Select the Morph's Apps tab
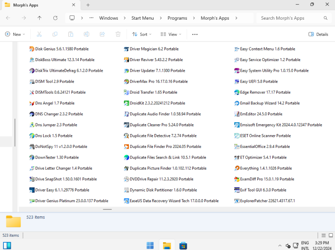Viewport: 335px width, 250px height. click(41, 5)
